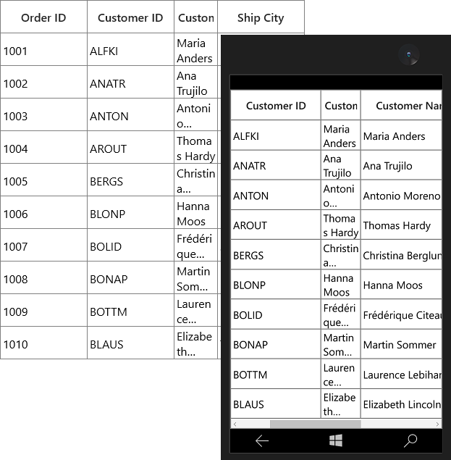
Task: Click Customer ID header in desktop grid
Action: pyautogui.click(x=130, y=17)
